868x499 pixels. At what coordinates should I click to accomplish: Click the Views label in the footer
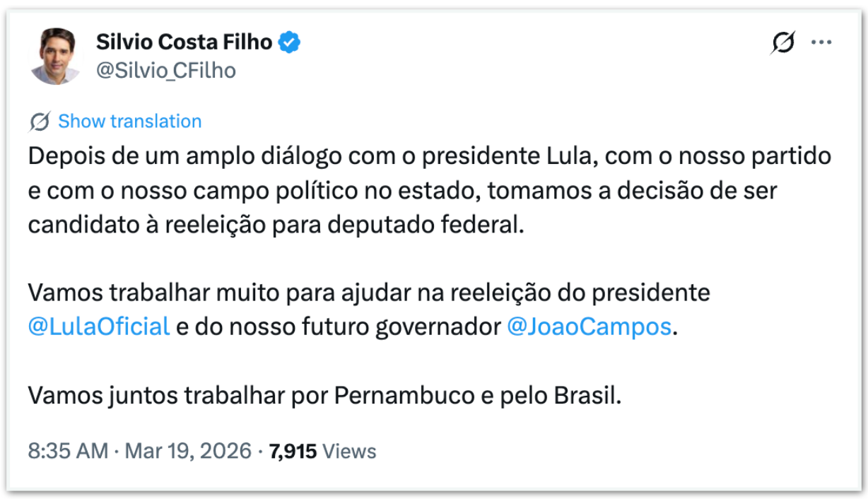click(x=350, y=451)
